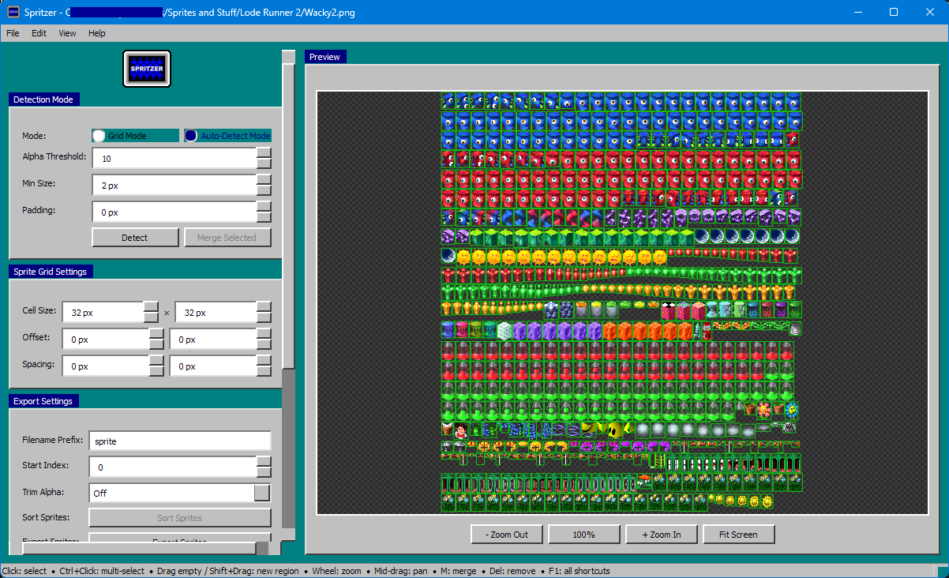Screen dimensions: 949x578
Task: Click the Sort Sprites button
Action: pyautogui.click(x=180, y=518)
